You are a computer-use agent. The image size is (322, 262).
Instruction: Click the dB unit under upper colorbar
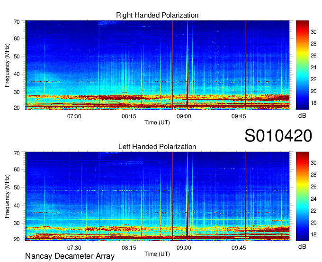pos(302,116)
